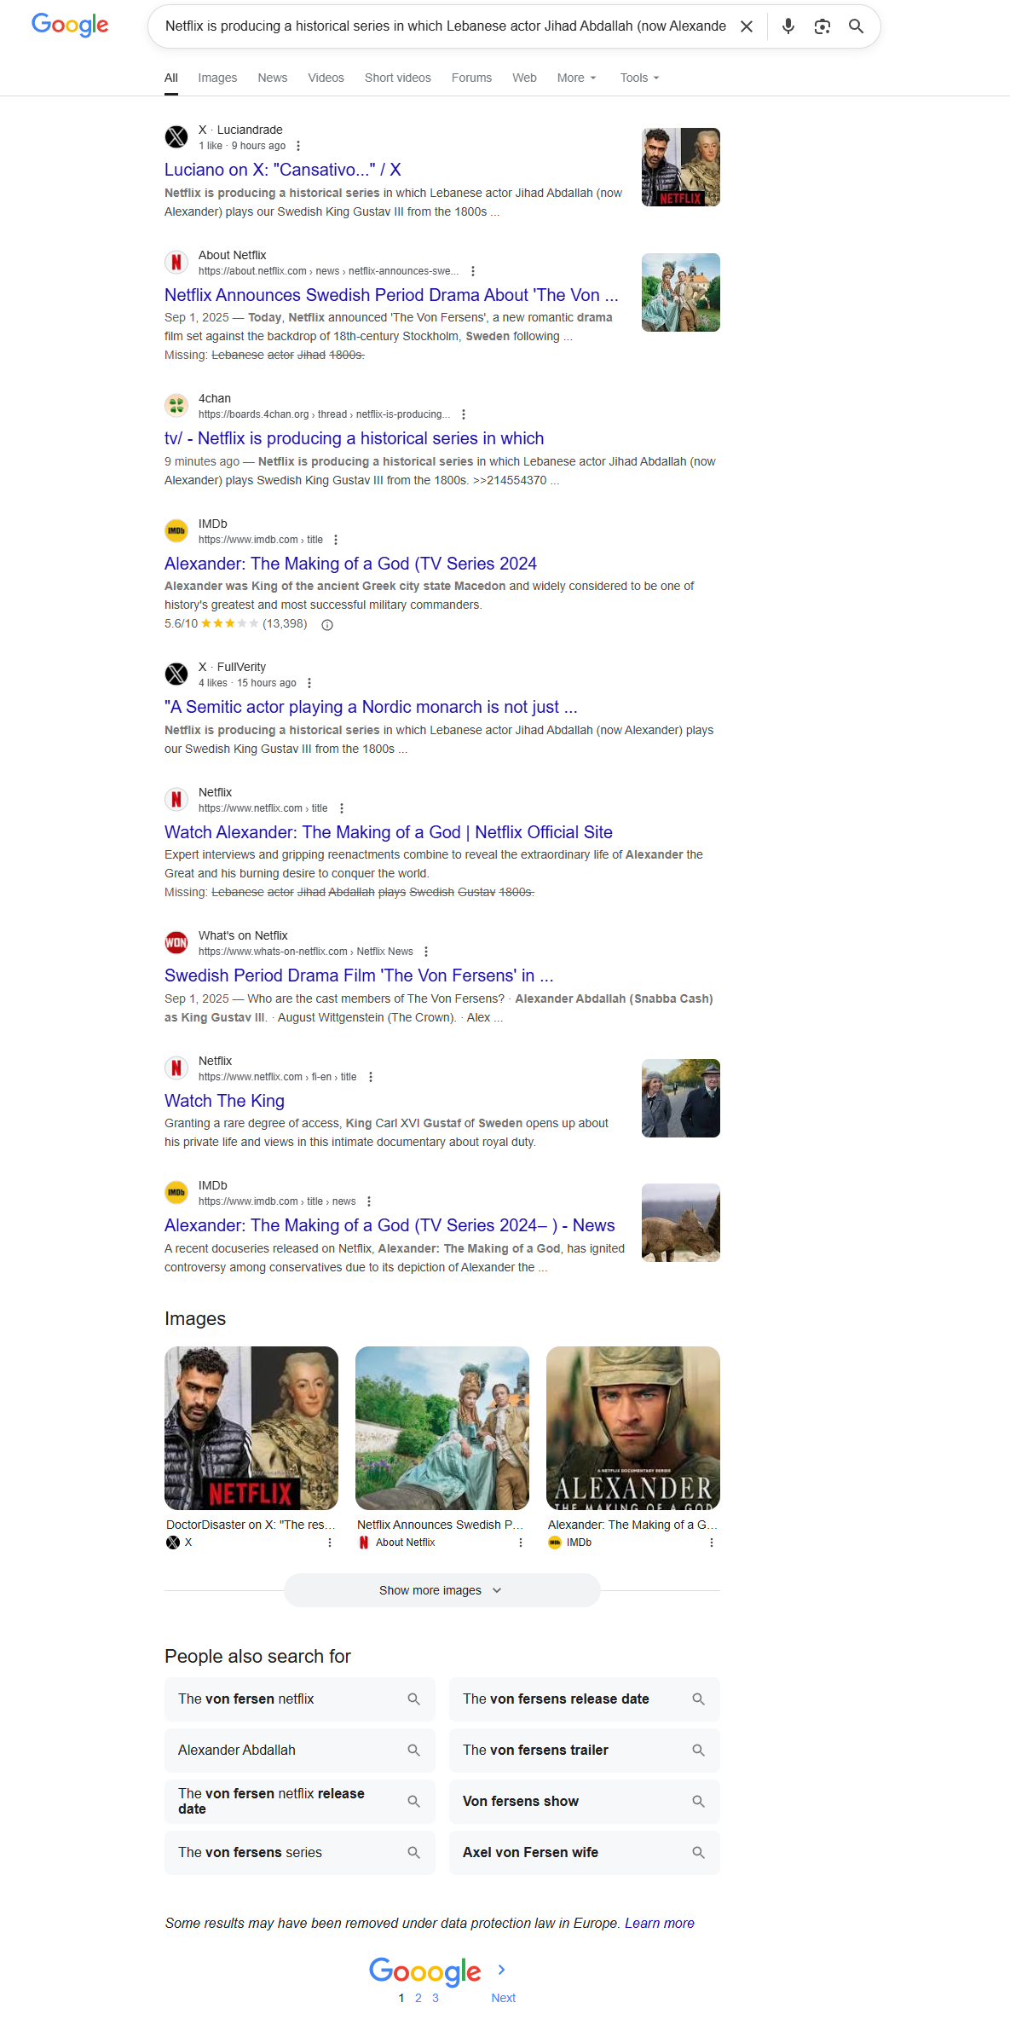Search 'The von fersens series' suggestion
Screen dimensions: 1010x2020
click(x=300, y=1853)
